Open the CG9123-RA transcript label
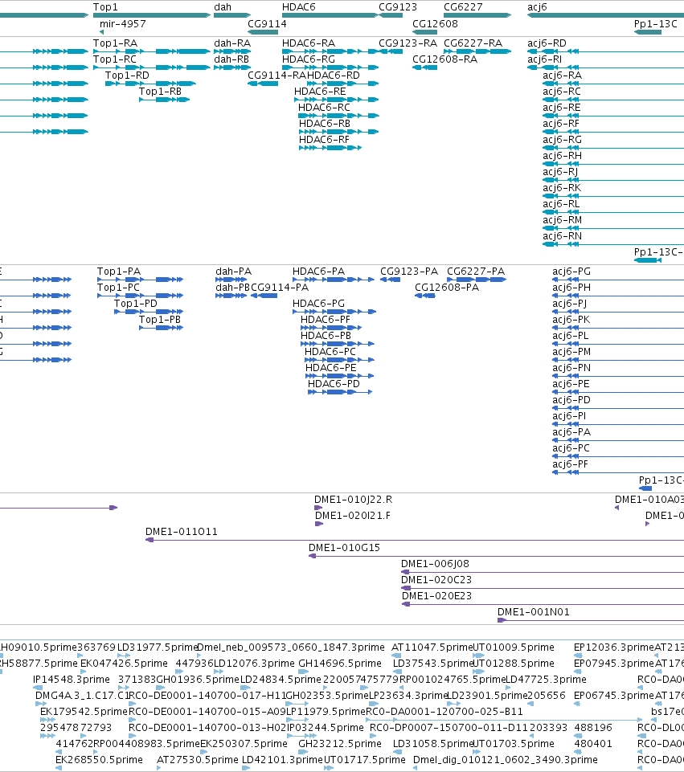This screenshot has height=772, width=684. 408,43
